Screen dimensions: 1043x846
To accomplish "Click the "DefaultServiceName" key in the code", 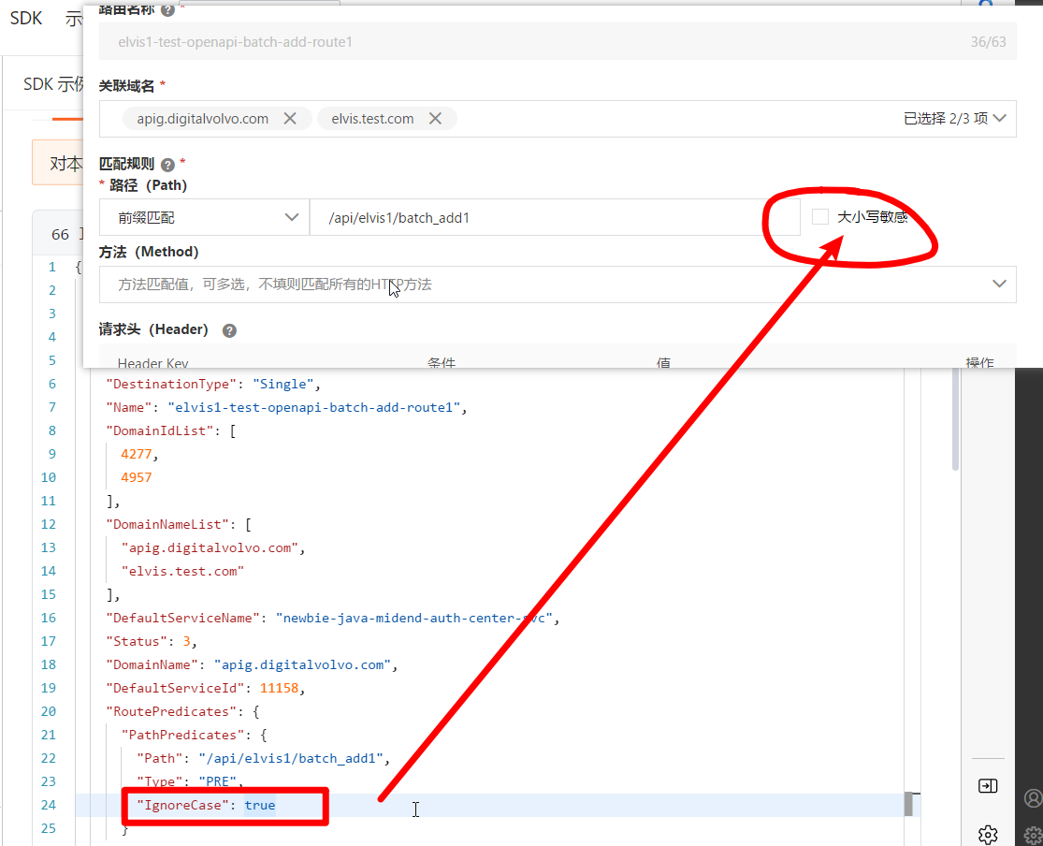I will (x=183, y=618).
